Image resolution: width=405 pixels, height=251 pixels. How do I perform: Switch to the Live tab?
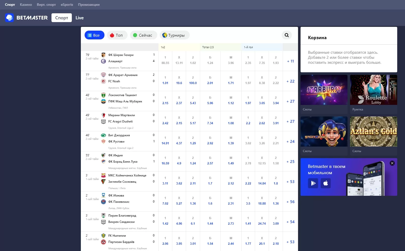[x=79, y=18]
